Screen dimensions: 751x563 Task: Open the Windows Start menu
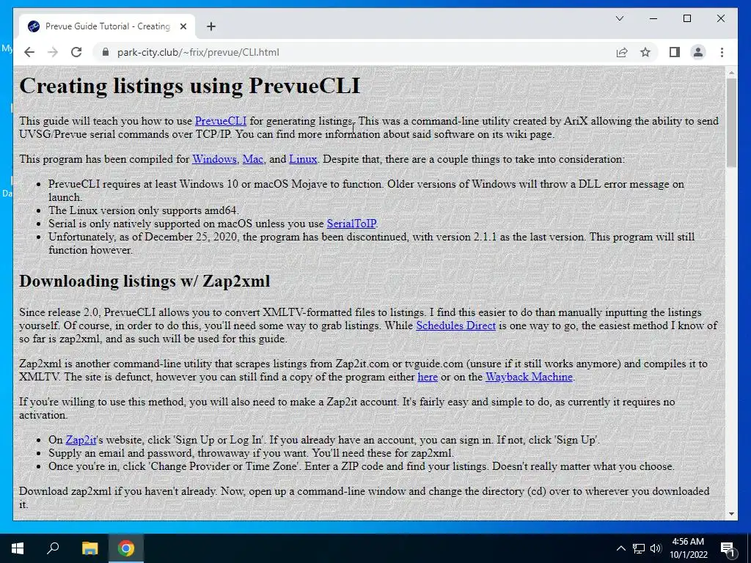point(18,548)
